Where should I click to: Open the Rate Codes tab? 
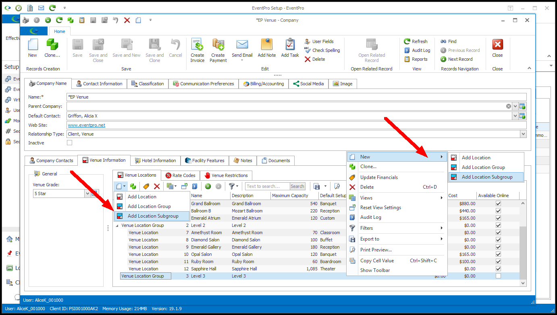coord(180,175)
